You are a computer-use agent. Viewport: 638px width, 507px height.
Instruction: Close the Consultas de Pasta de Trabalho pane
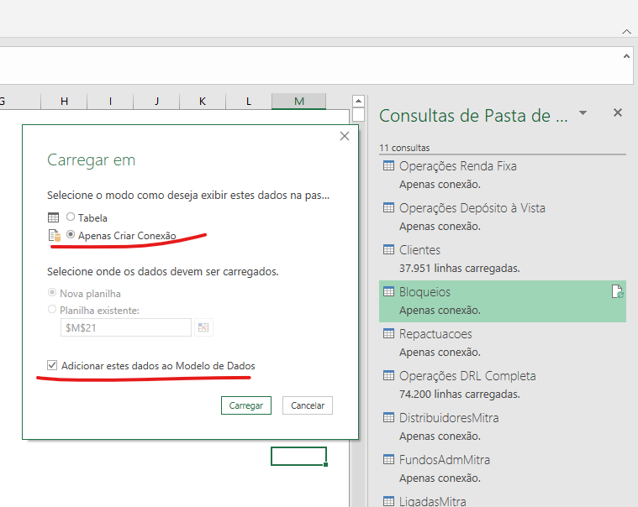pos(617,112)
